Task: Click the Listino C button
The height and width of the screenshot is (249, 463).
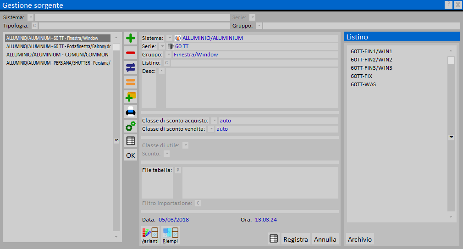Action: [x=166, y=63]
